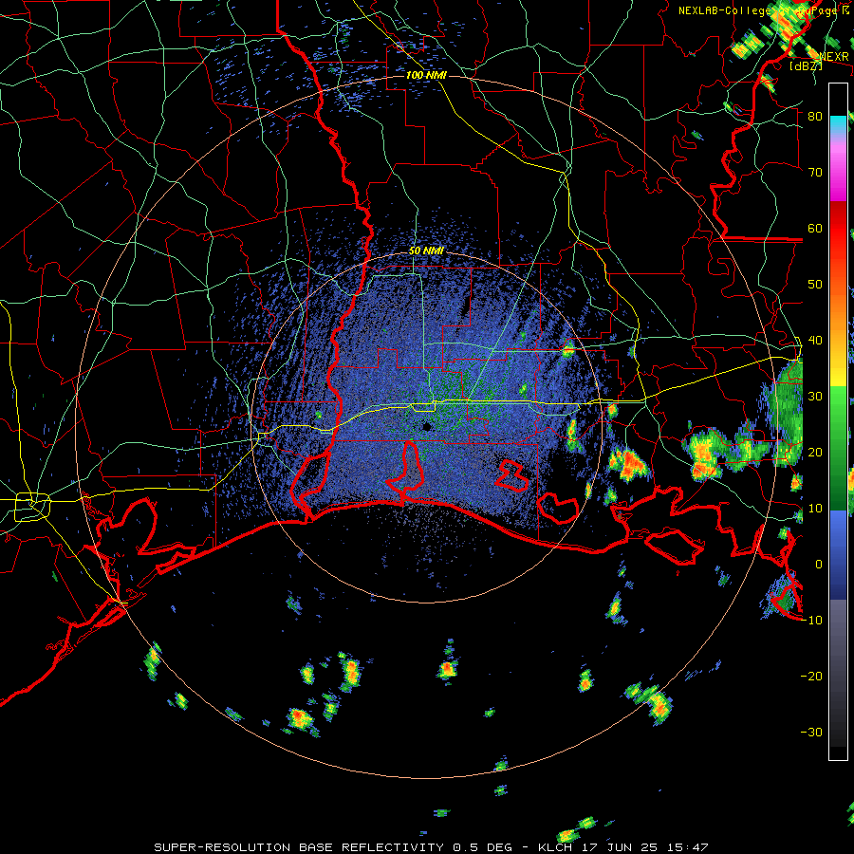Click the "100 NMI" range ring label
The image size is (854, 854).
(426, 75)
